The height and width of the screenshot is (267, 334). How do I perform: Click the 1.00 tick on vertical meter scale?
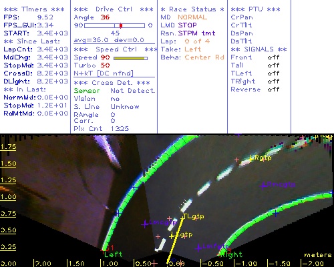pyautogui.click(x=8, y=197)
